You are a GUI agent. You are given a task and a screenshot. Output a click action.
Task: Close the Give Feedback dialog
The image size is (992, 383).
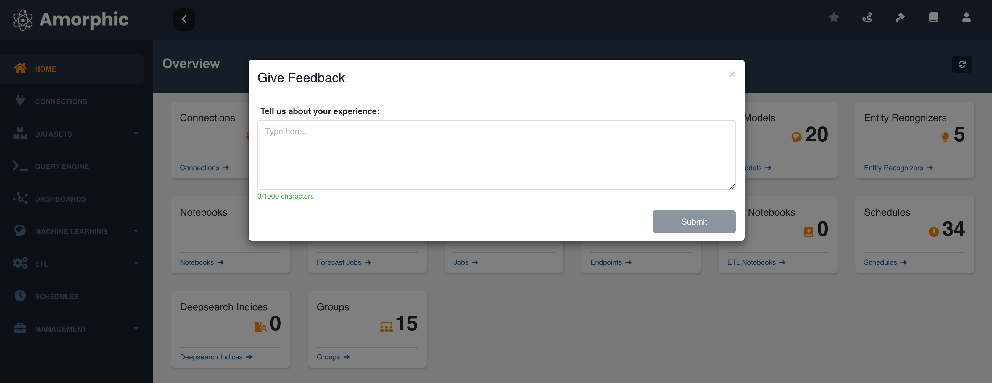pyautogui.click(x=732, y=74)
